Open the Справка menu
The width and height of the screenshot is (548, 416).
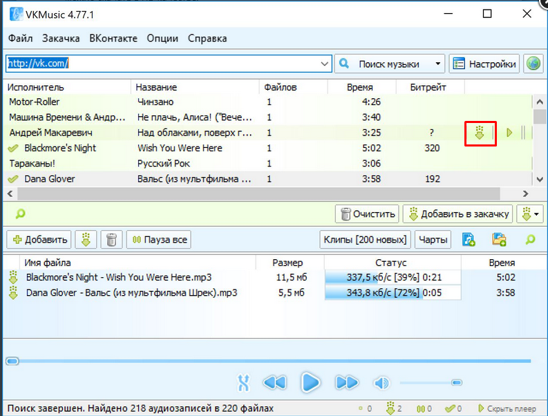coord(207,38)
